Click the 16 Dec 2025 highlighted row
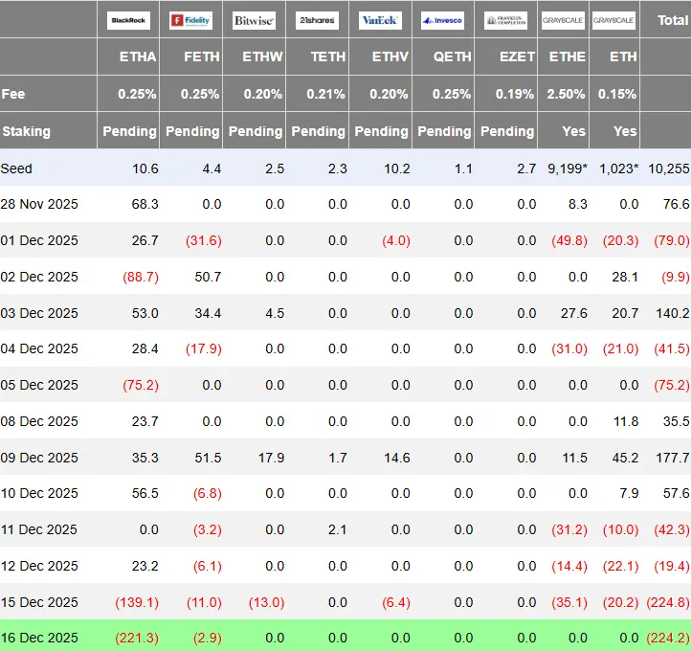 (346, 638)
